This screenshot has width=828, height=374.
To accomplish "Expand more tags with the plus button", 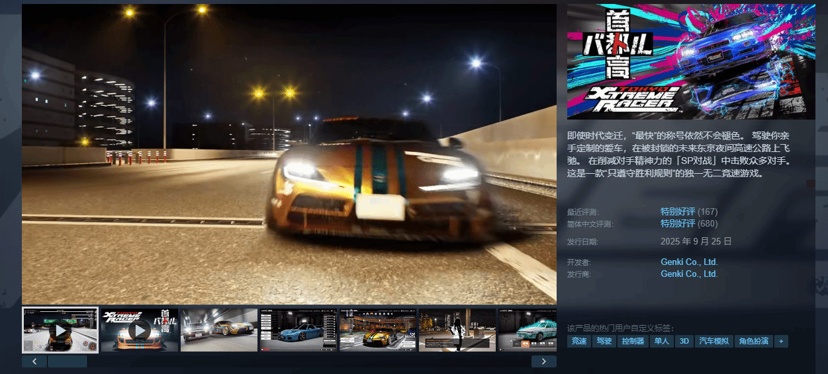I will (782, 342).
